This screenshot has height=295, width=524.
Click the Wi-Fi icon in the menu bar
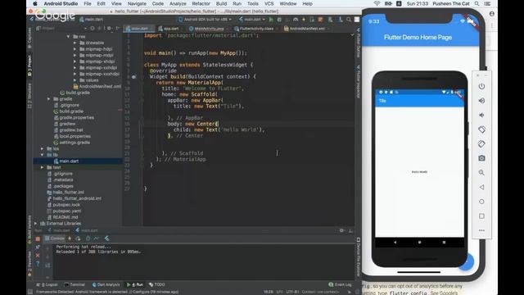point(377,3)
